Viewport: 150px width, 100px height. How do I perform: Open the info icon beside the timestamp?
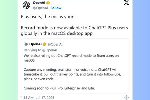coord(126,97)
